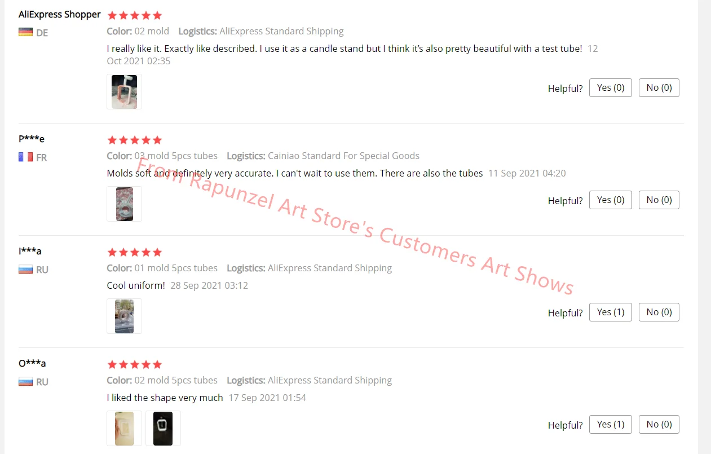The image size is (711, 454).
Task: Open O***a's first review photo
Action: click(x=124, y=428)
